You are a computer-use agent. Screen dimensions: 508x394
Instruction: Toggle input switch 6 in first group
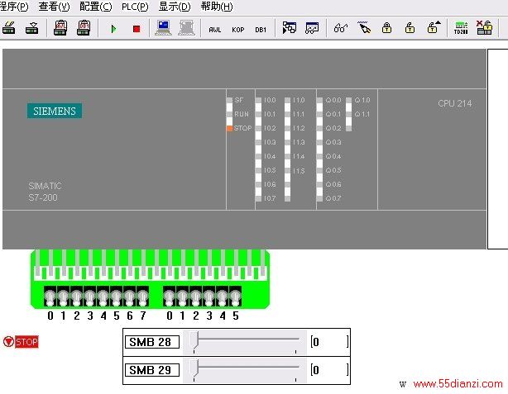tap(130, 297)
